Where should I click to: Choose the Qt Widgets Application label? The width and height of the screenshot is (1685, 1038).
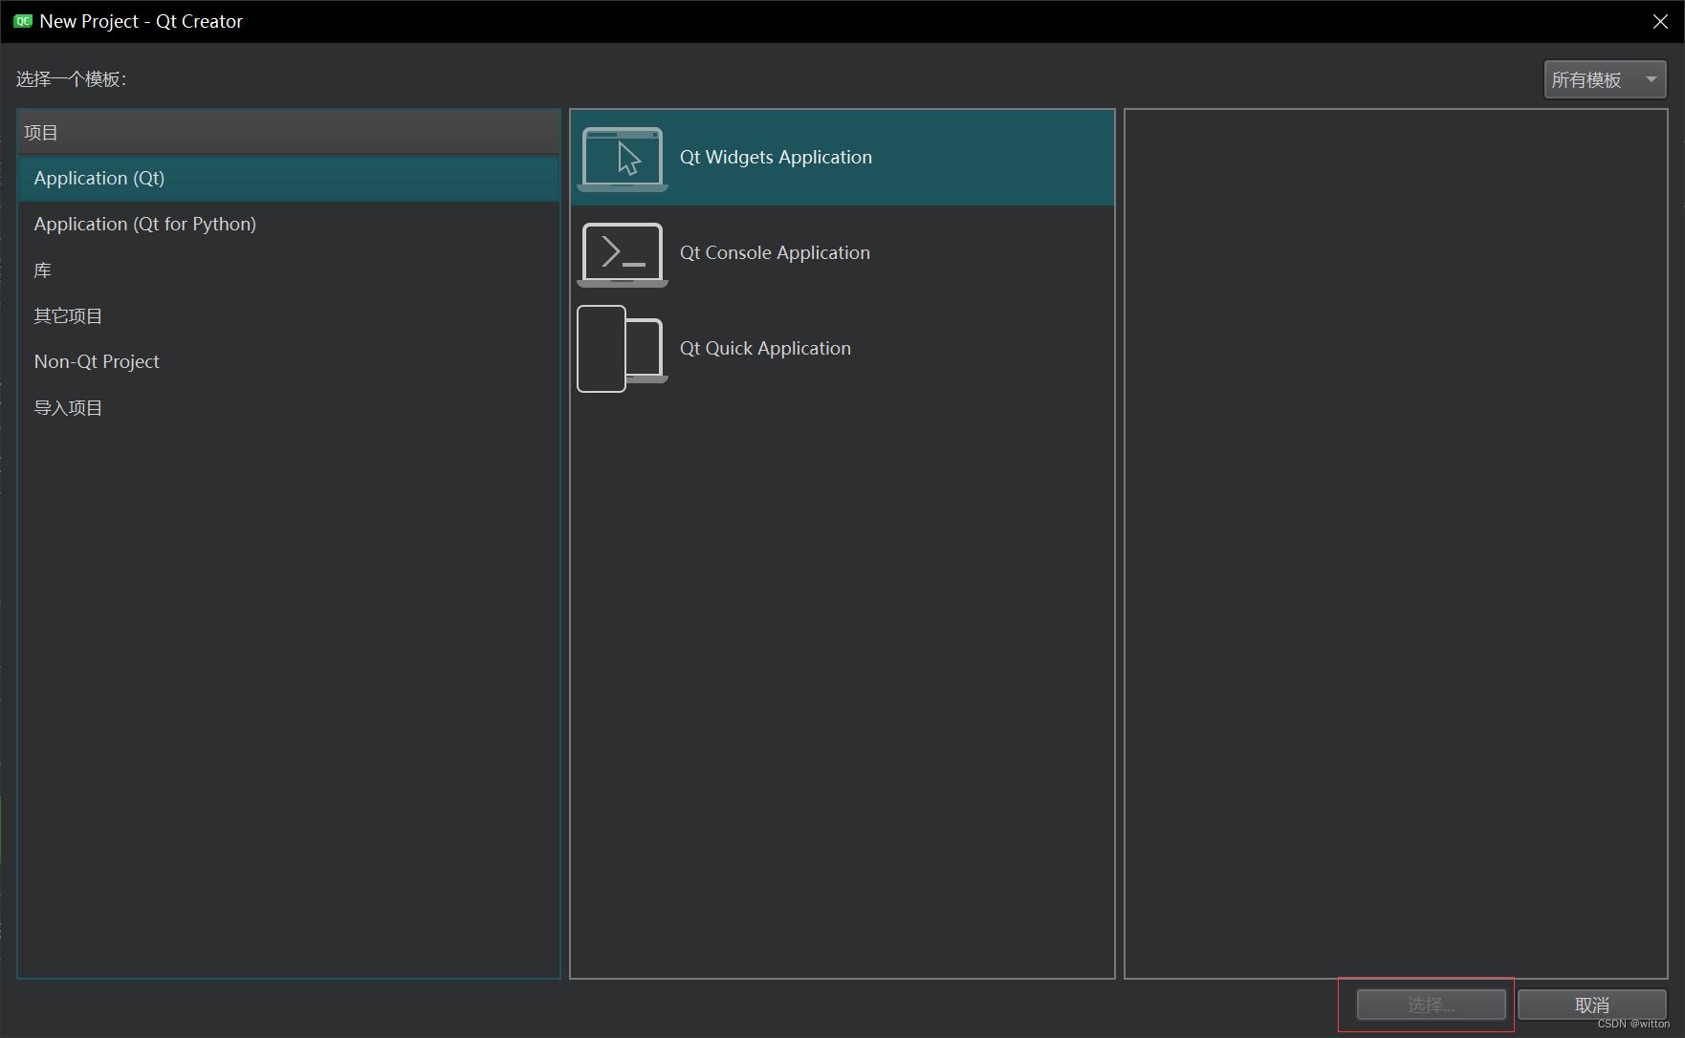click(776, 158)
